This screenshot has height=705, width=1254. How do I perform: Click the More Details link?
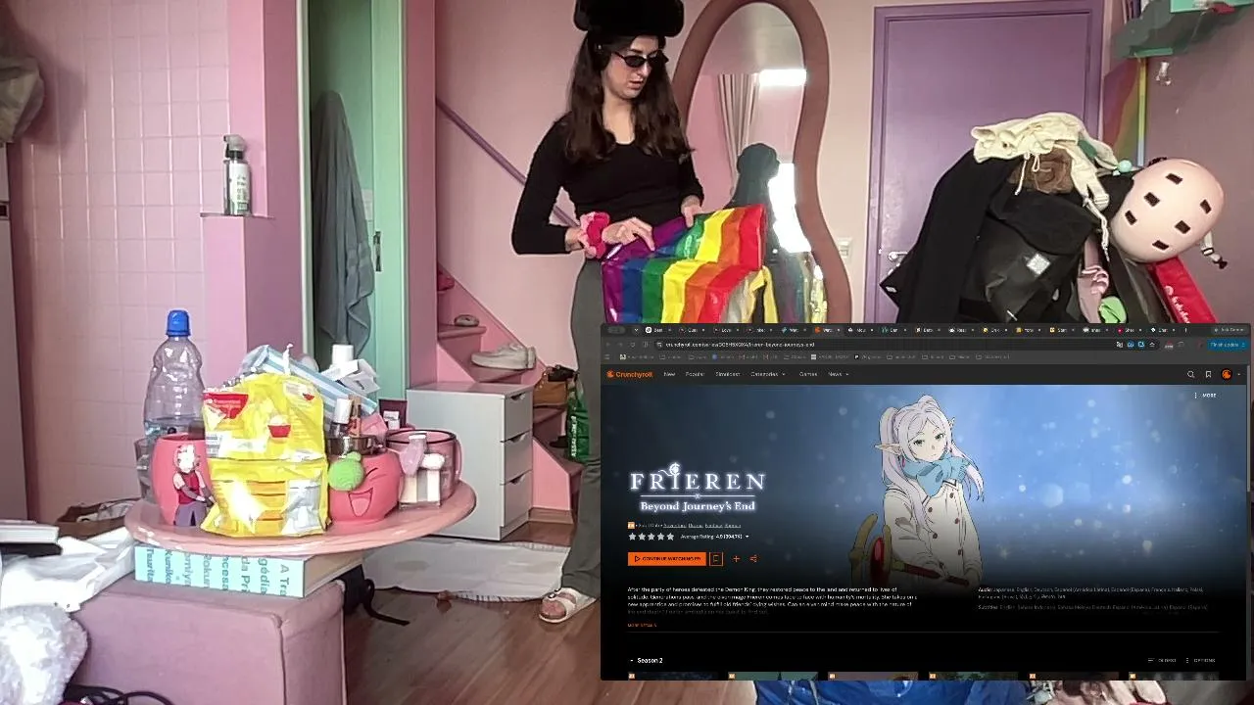642,625
